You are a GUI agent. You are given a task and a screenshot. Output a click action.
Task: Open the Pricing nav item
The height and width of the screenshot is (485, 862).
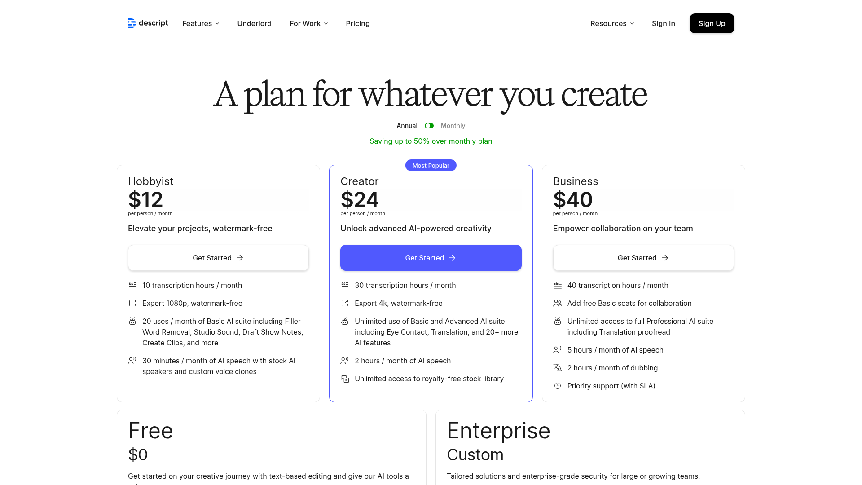tap(357, 23)
